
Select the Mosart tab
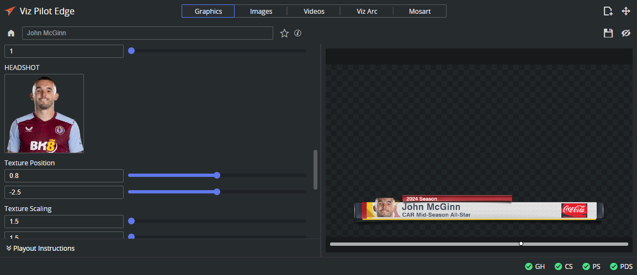[x=420, y=12]
